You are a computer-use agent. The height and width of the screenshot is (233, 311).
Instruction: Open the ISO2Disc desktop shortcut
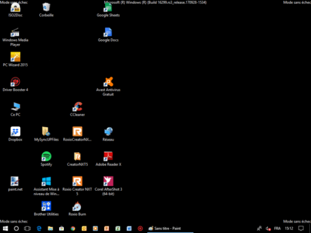pos(15,10)
